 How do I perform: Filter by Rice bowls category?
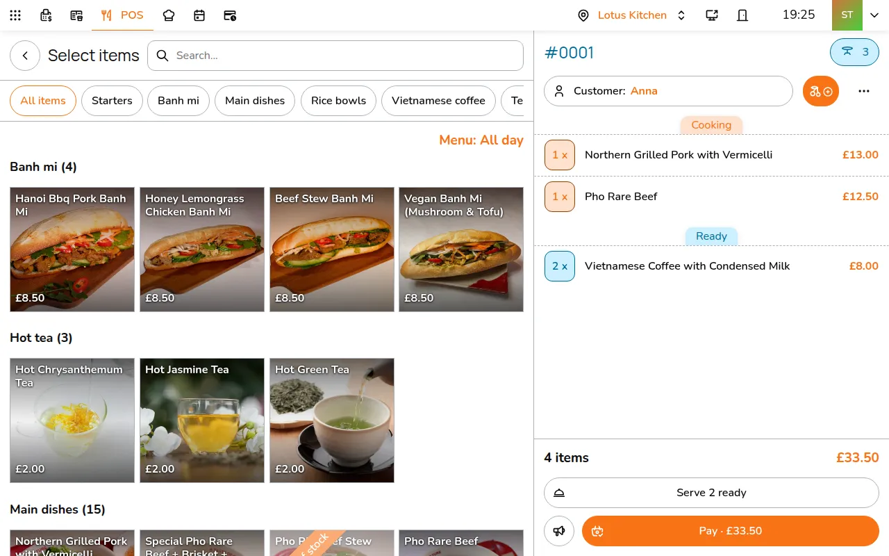point(338,101)
